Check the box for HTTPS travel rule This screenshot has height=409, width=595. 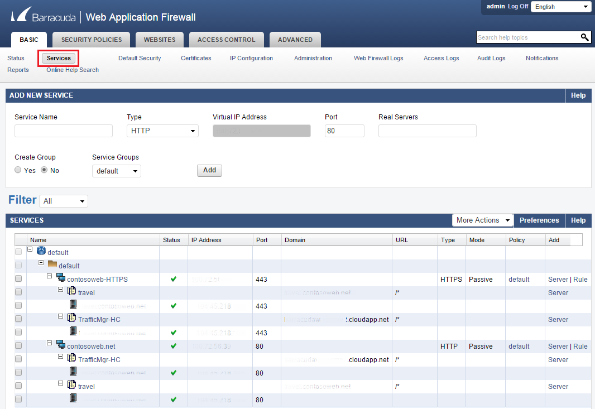coord(18,292)
